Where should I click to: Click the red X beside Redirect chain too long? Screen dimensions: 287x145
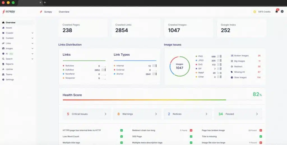191,130
